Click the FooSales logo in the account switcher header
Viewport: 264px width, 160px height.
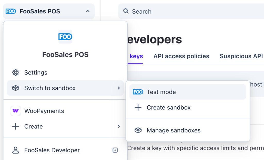pos(11,11)
